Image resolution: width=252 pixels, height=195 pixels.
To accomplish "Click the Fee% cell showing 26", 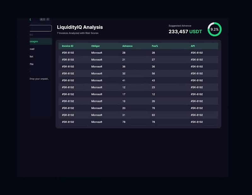I will [x=153, y=101].
